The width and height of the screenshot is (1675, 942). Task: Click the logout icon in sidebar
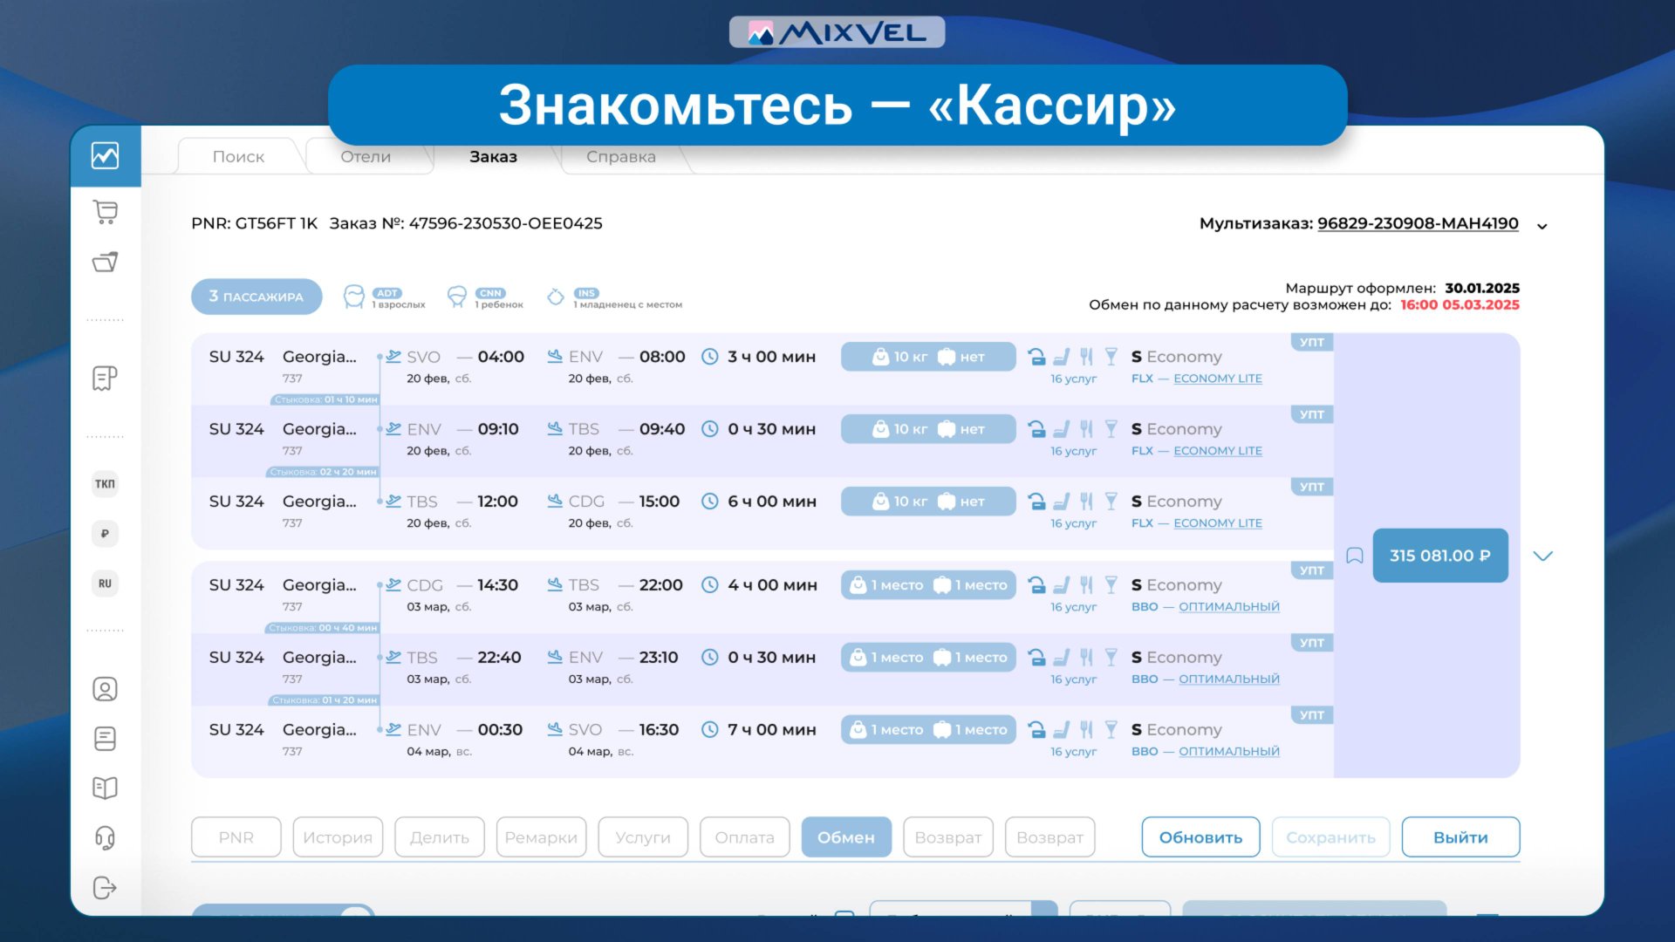pos(105,888)
